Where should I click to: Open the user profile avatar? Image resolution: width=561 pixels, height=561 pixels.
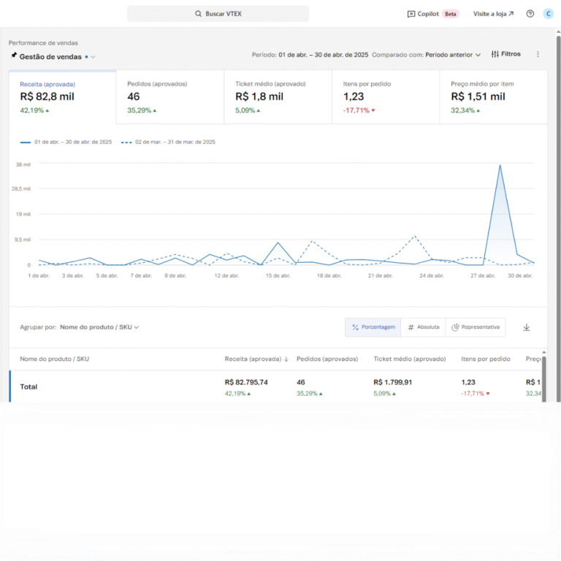coord(548,14)
